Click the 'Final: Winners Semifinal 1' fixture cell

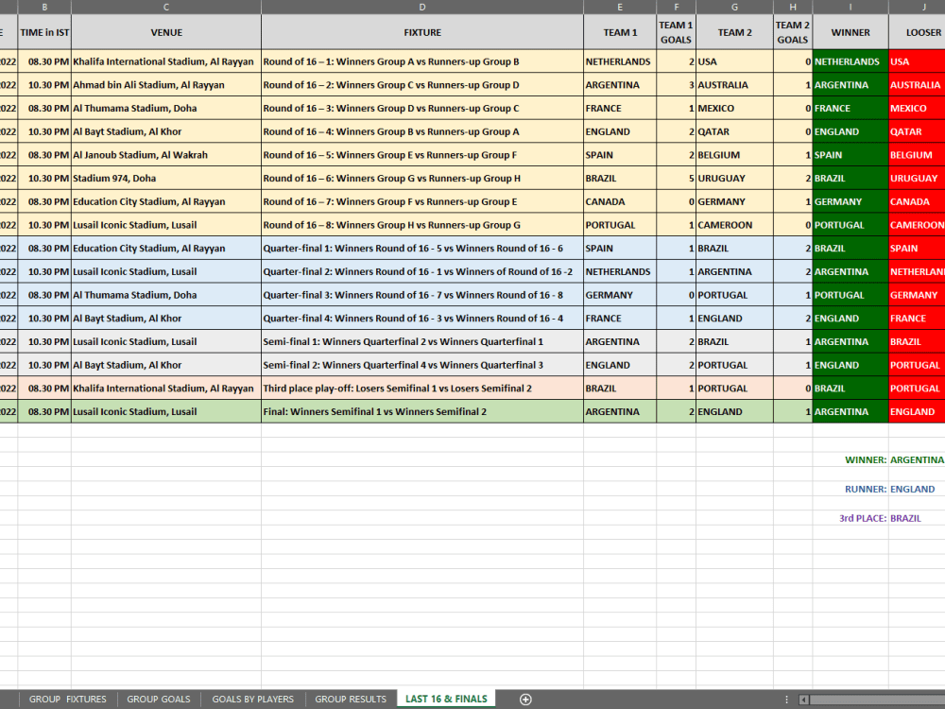tap(421, 412)
